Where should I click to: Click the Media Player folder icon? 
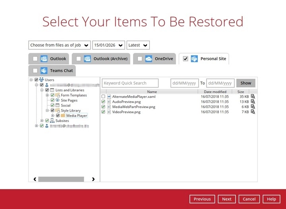click(63, 116)
